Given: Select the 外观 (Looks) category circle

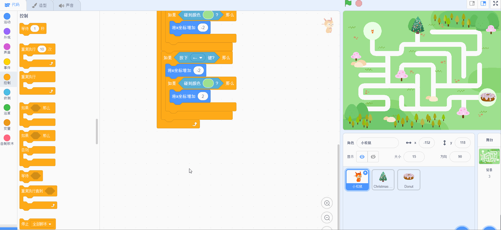Looking at the screenshot, I should tap(7, 31).
